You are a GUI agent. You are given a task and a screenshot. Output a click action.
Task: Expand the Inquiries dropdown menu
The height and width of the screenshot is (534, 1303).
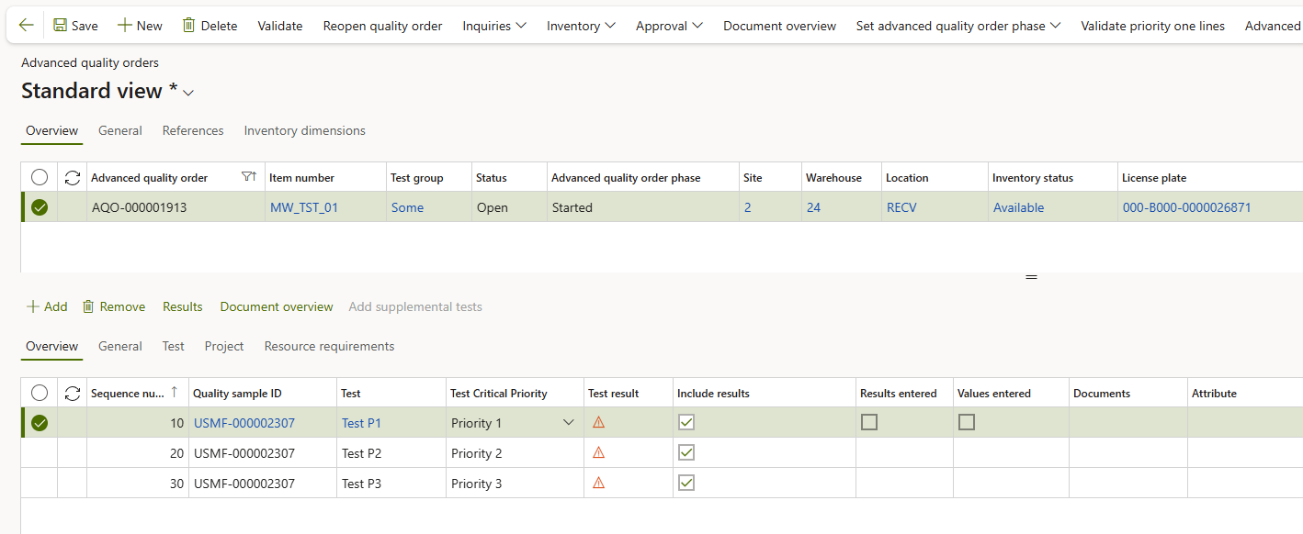[x=494, y=26]
